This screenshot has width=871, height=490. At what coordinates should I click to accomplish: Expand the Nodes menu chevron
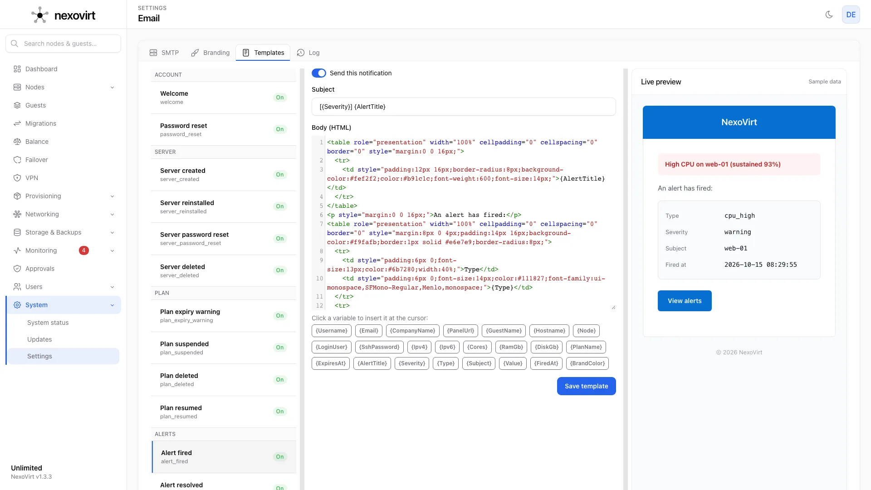point(112,87)
